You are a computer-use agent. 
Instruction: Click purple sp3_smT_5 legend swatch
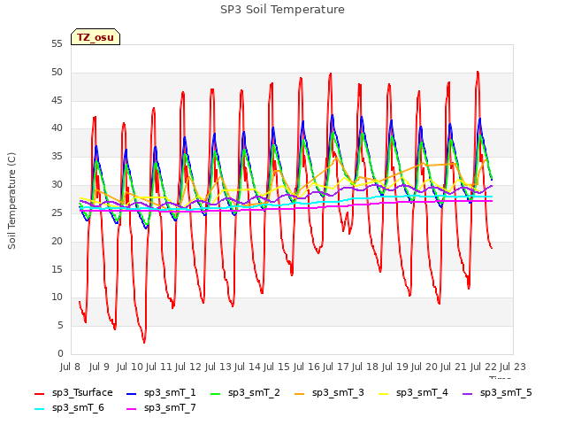pyautogui.click(x=468, y=393)
